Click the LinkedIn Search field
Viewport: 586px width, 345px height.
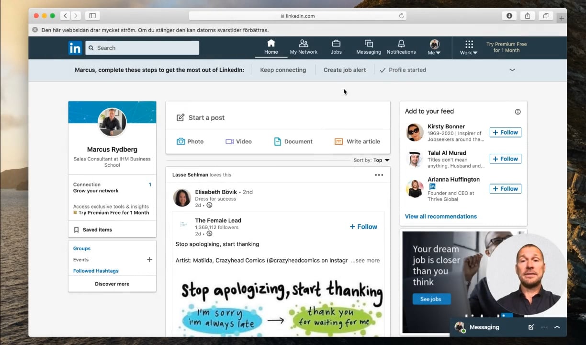142,48
